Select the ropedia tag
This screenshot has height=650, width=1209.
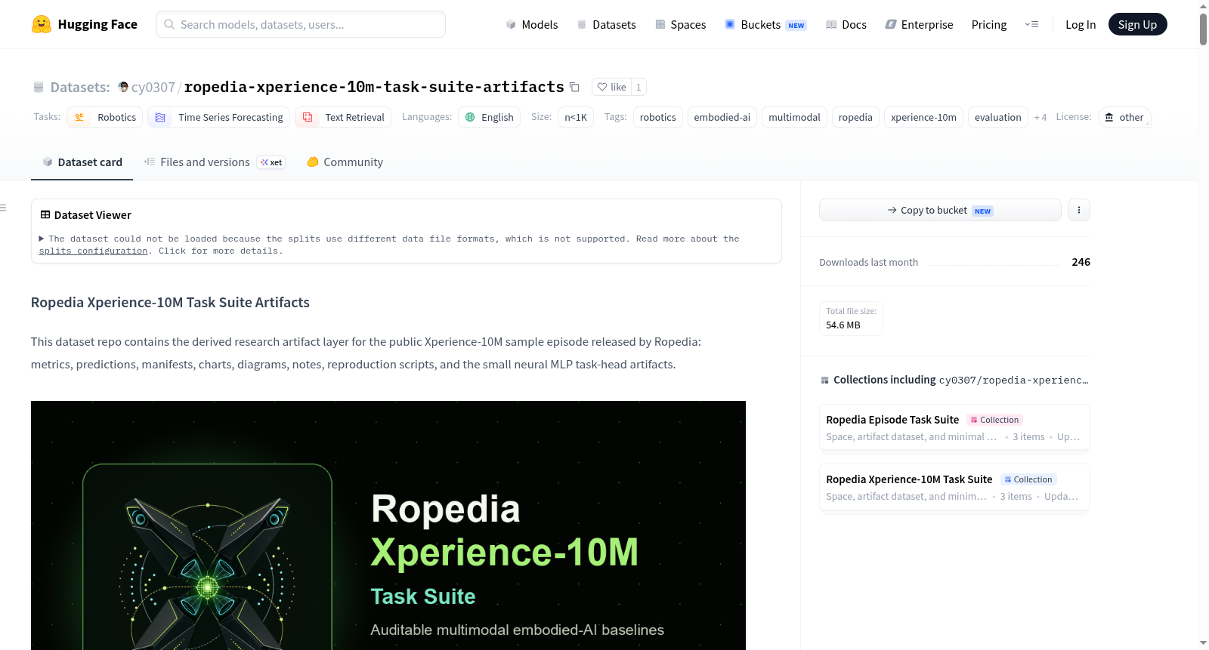(x=855, y=117)
